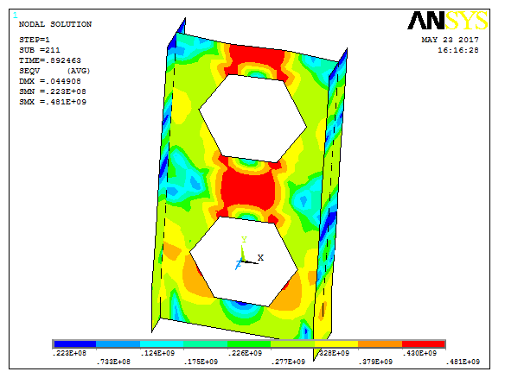Click the MAY 23 2017 date

tap(451, 40)
